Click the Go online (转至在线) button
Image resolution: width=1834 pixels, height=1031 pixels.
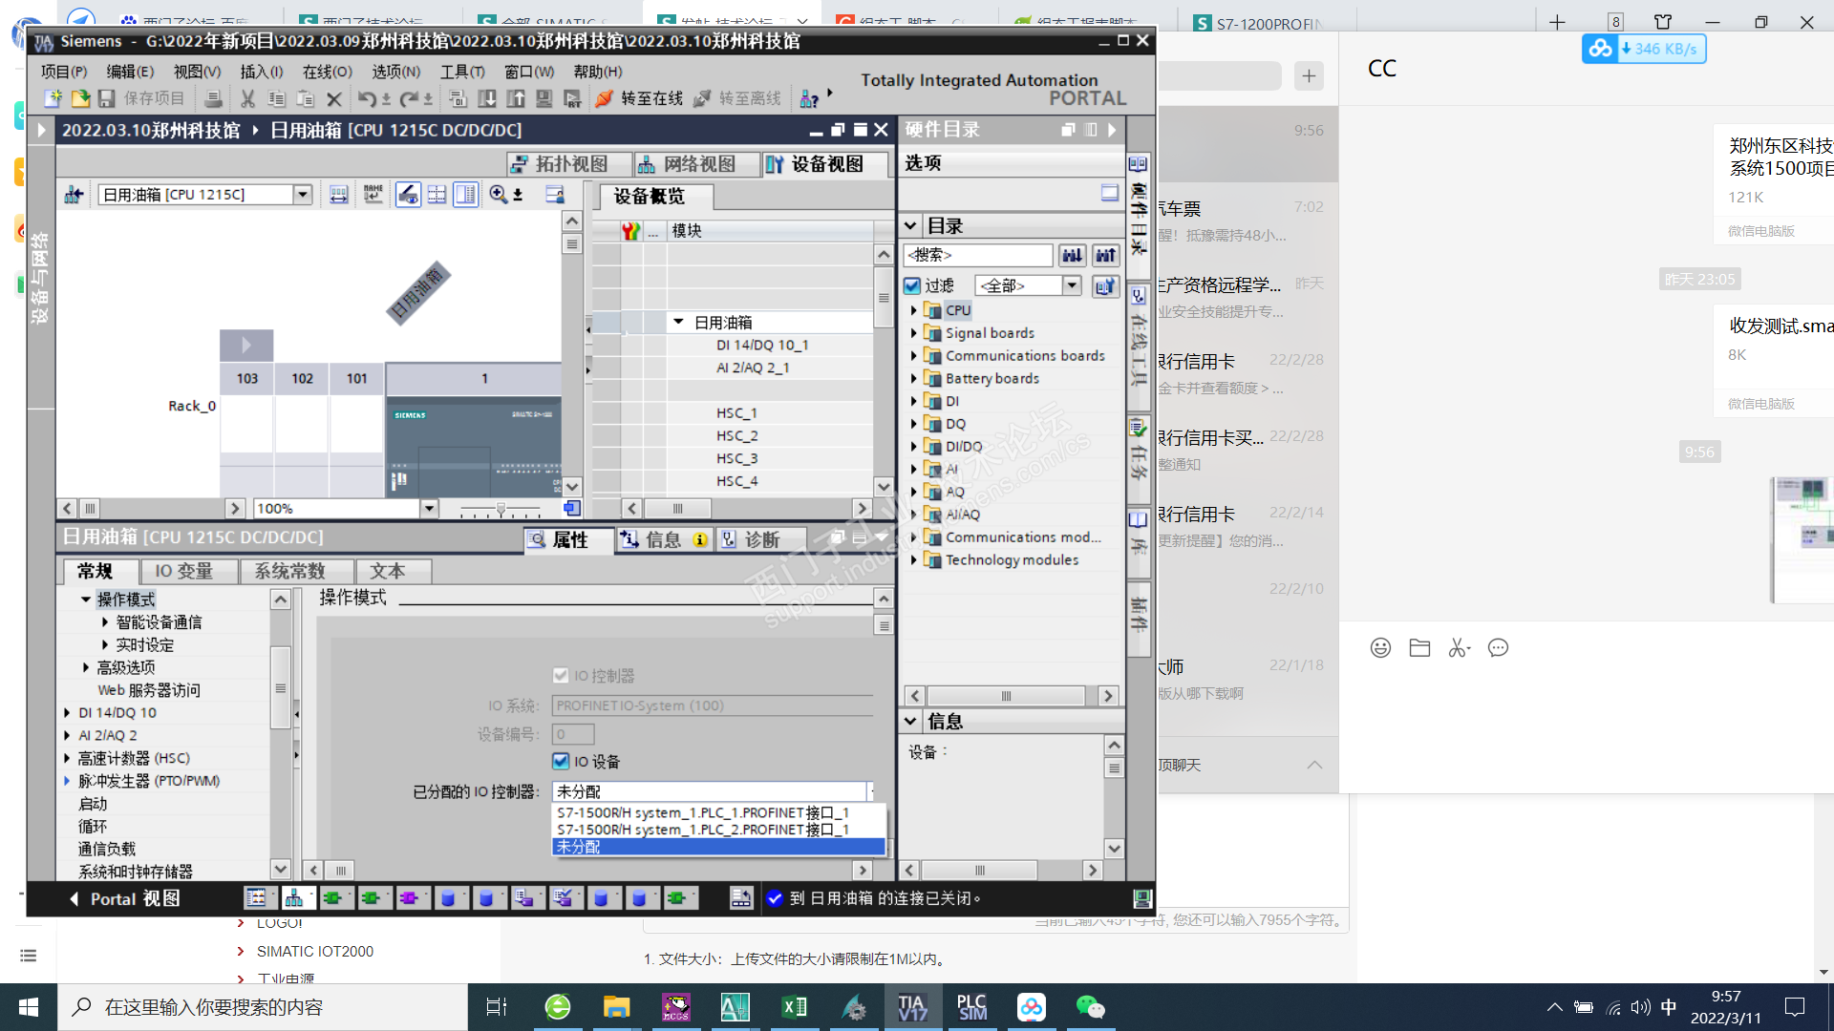639,98
